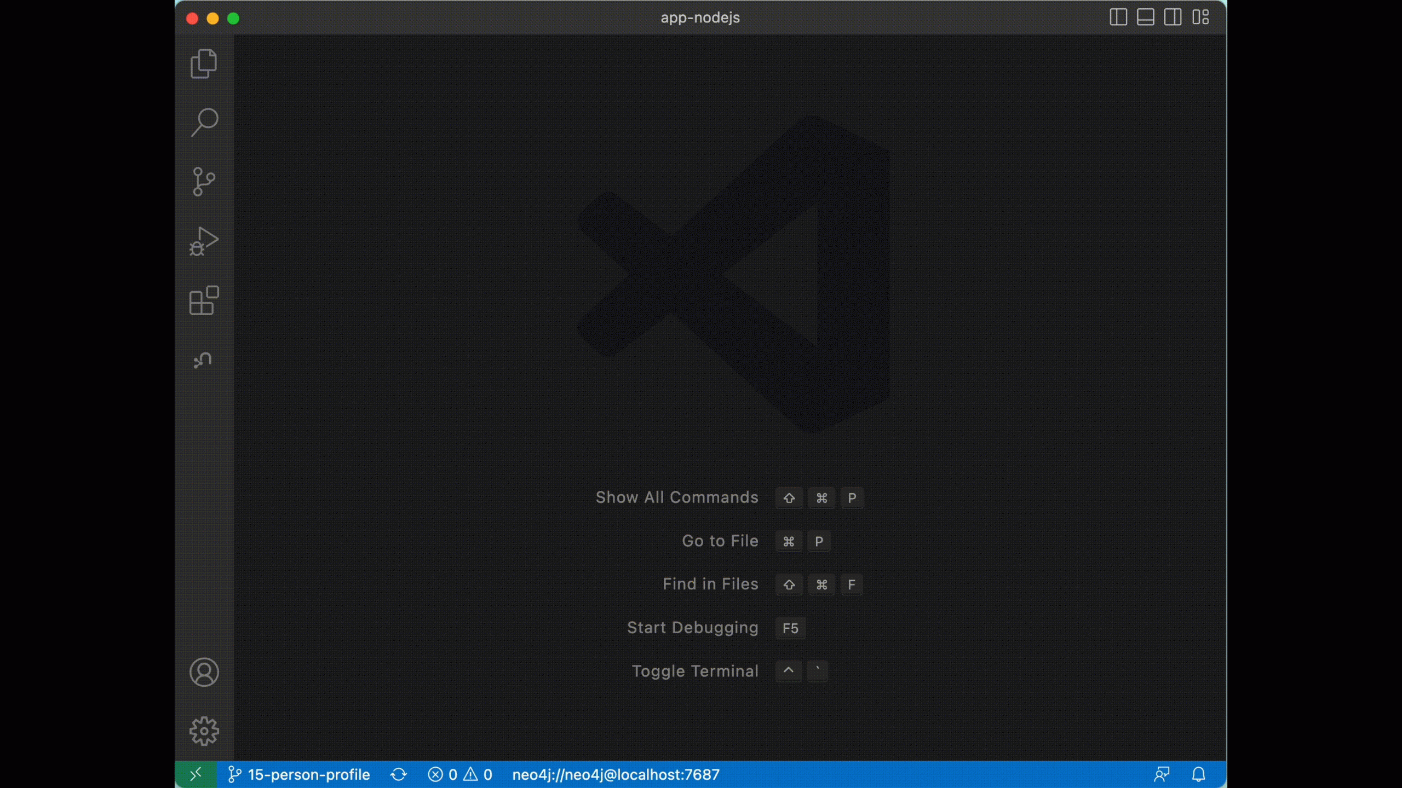
Task: Toggle the primary side bar layout
Action: [1118, 18]
